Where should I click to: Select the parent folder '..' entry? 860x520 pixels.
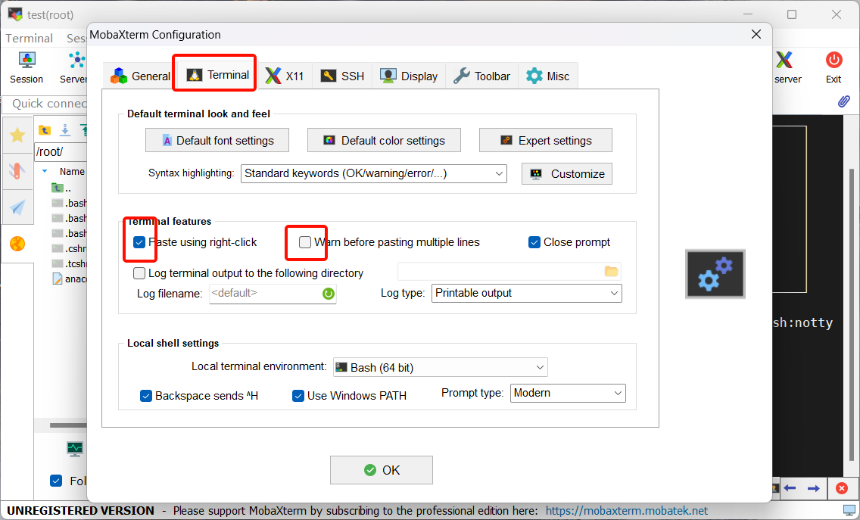click(61, 188)
